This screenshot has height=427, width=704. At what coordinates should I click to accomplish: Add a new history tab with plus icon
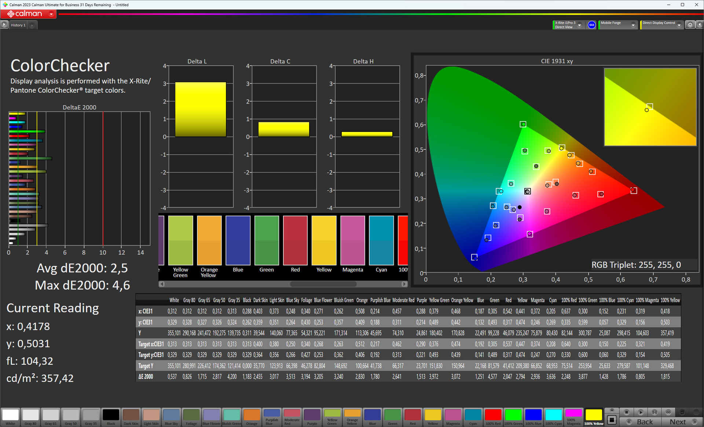32,25
